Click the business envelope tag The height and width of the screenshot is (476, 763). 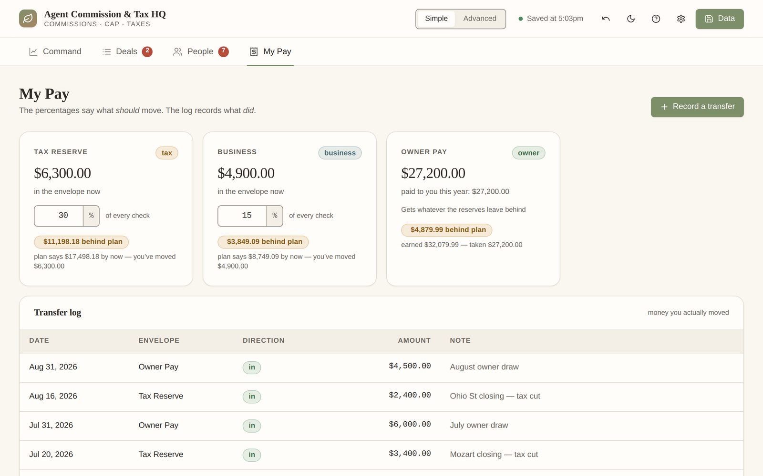click(340, 153)
